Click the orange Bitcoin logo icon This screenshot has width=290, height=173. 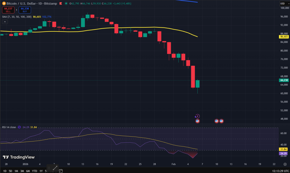(x=4, y=3)
